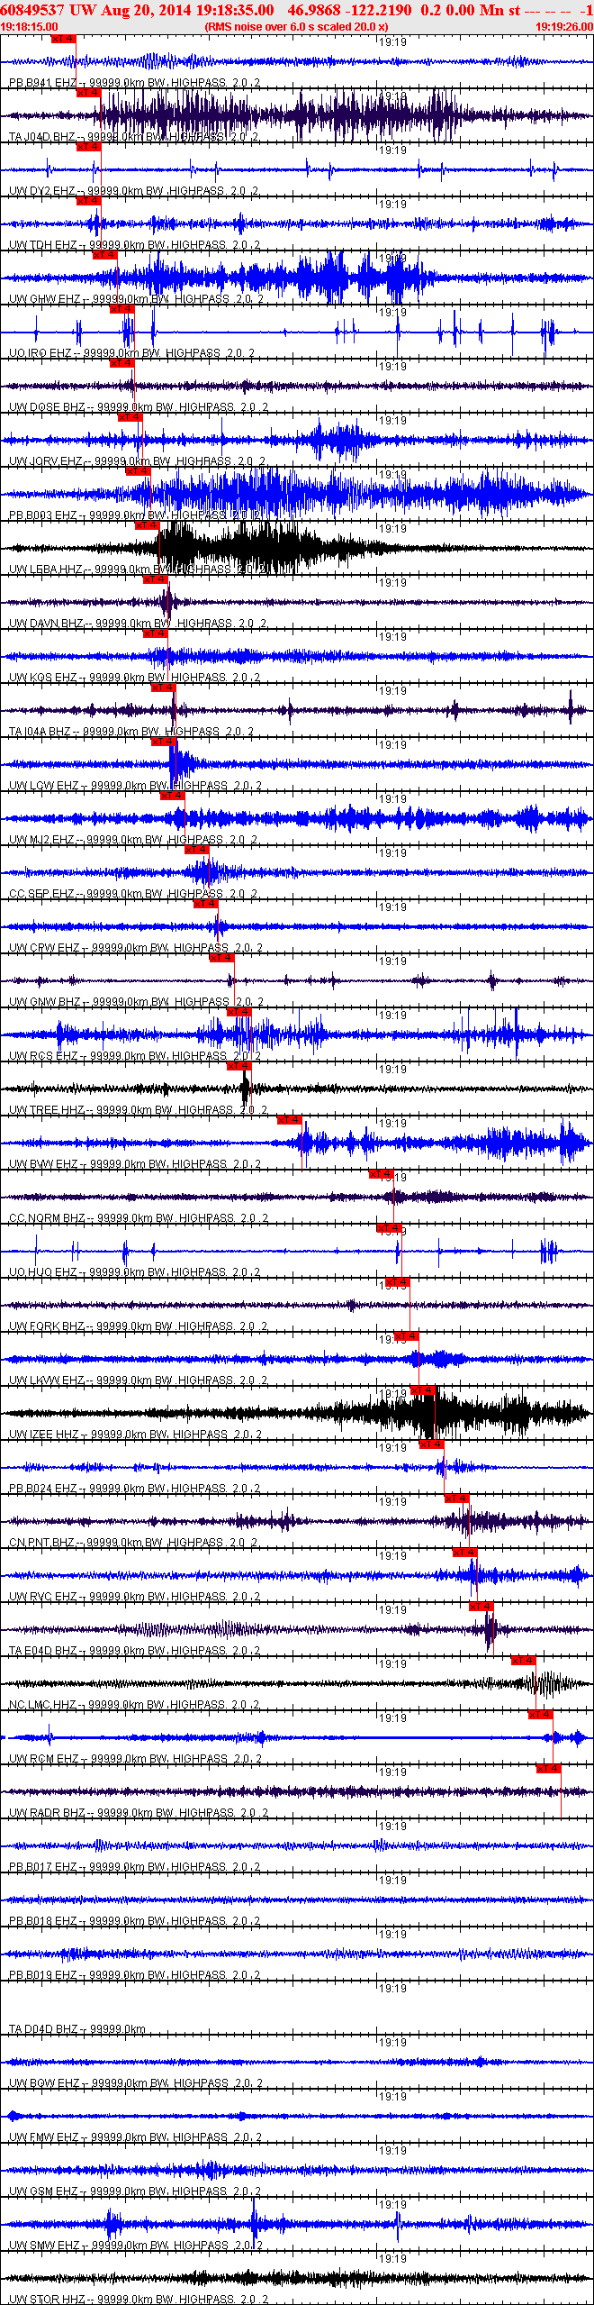
Task: Click the UW.BOW.EHZ station label
Action: [45, 2083]
